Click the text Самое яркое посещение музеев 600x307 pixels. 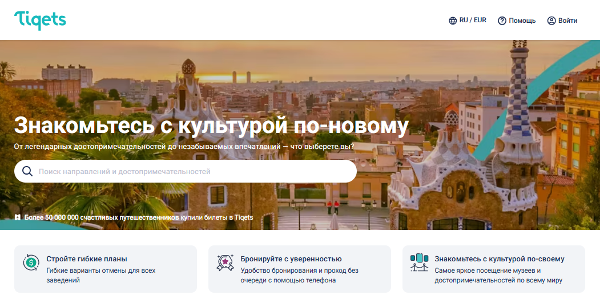click(x=498, y=275)
